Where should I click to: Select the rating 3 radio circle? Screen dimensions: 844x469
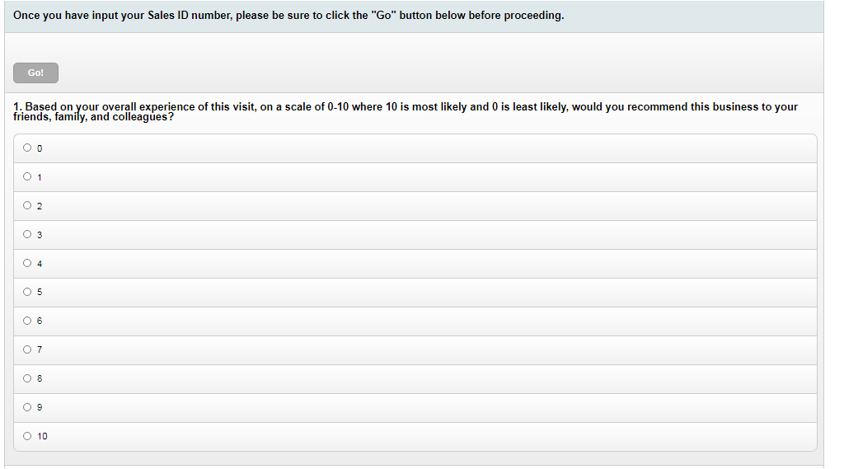point(27,234)
